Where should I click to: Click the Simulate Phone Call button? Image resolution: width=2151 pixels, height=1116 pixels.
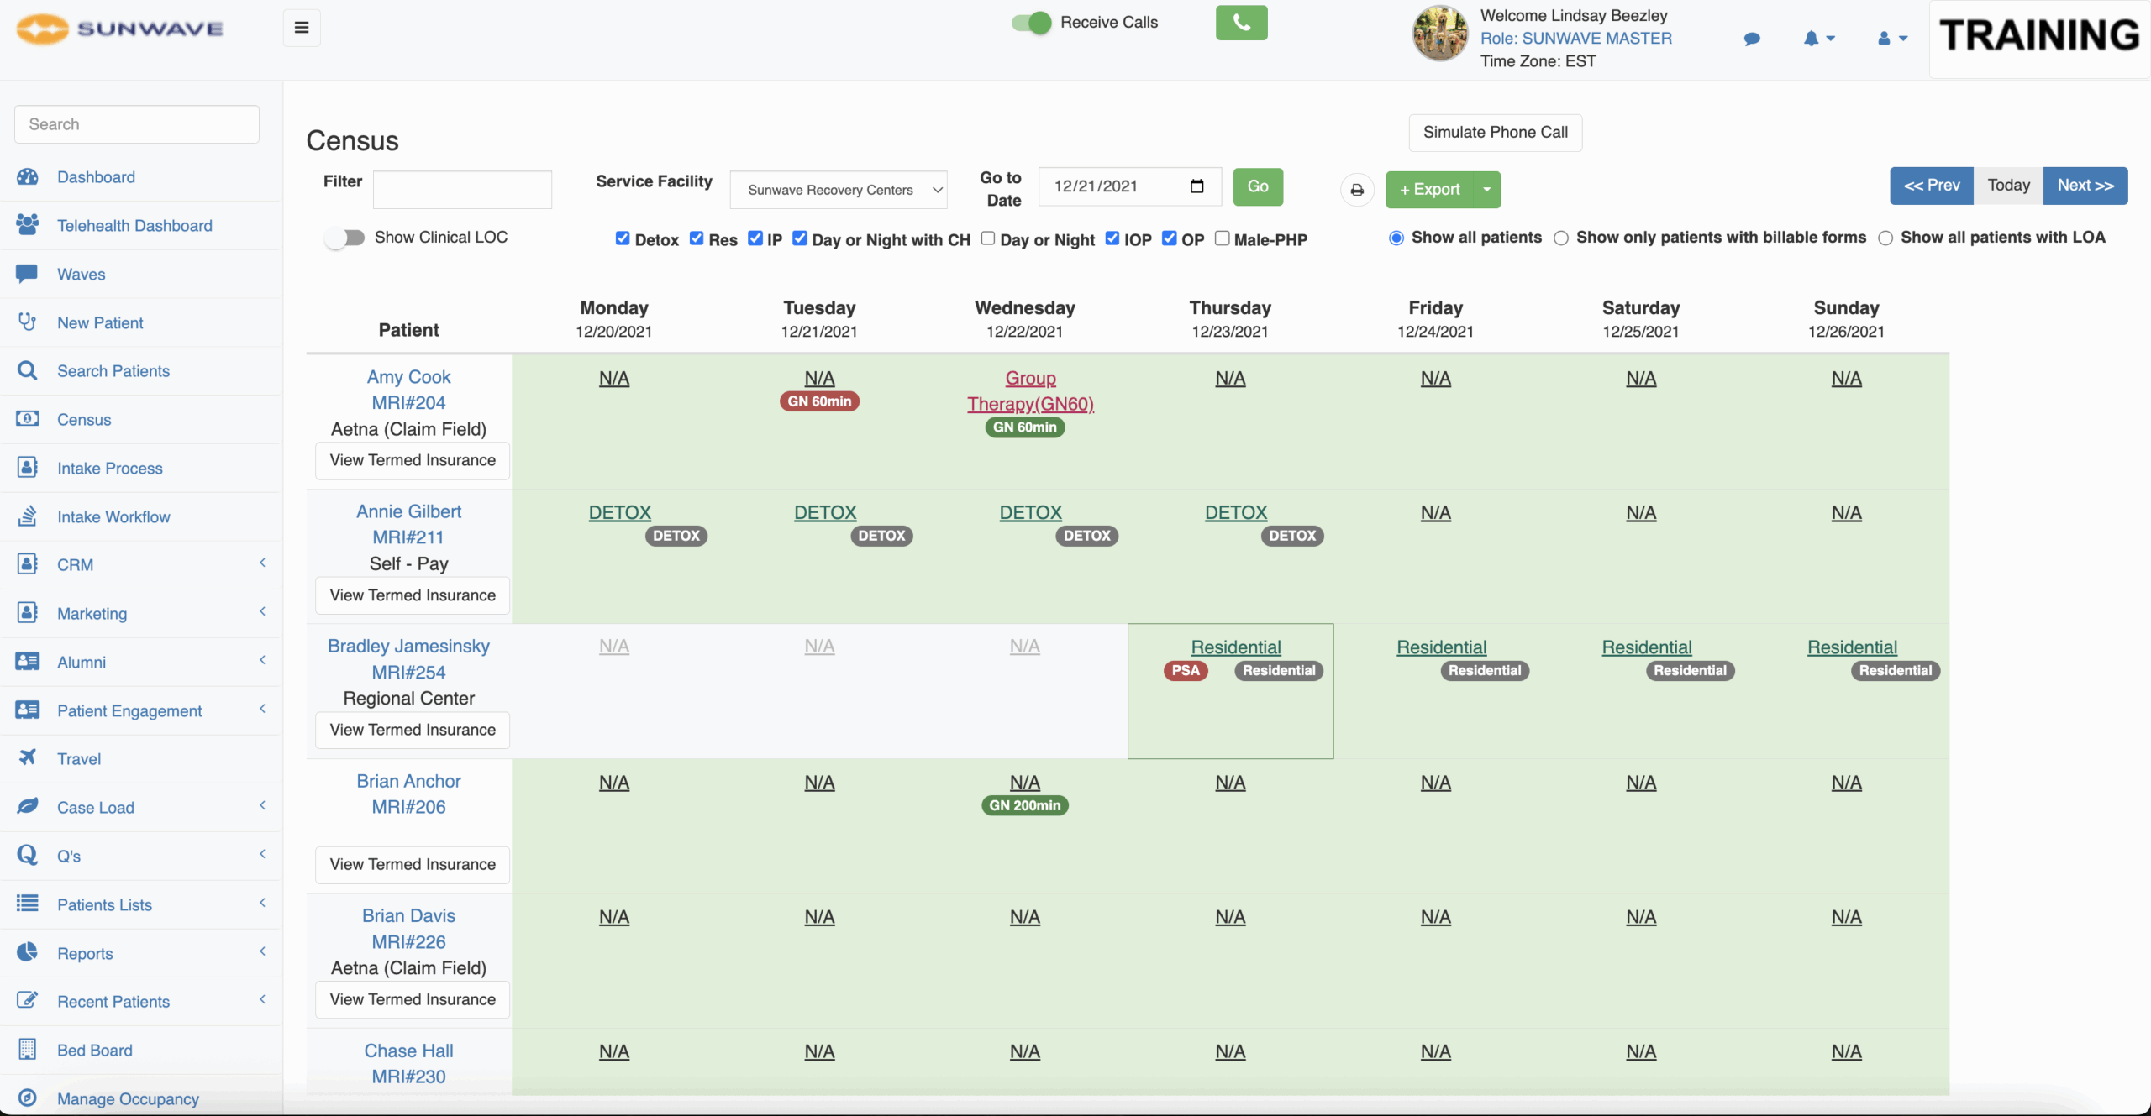pos(1495,133)
